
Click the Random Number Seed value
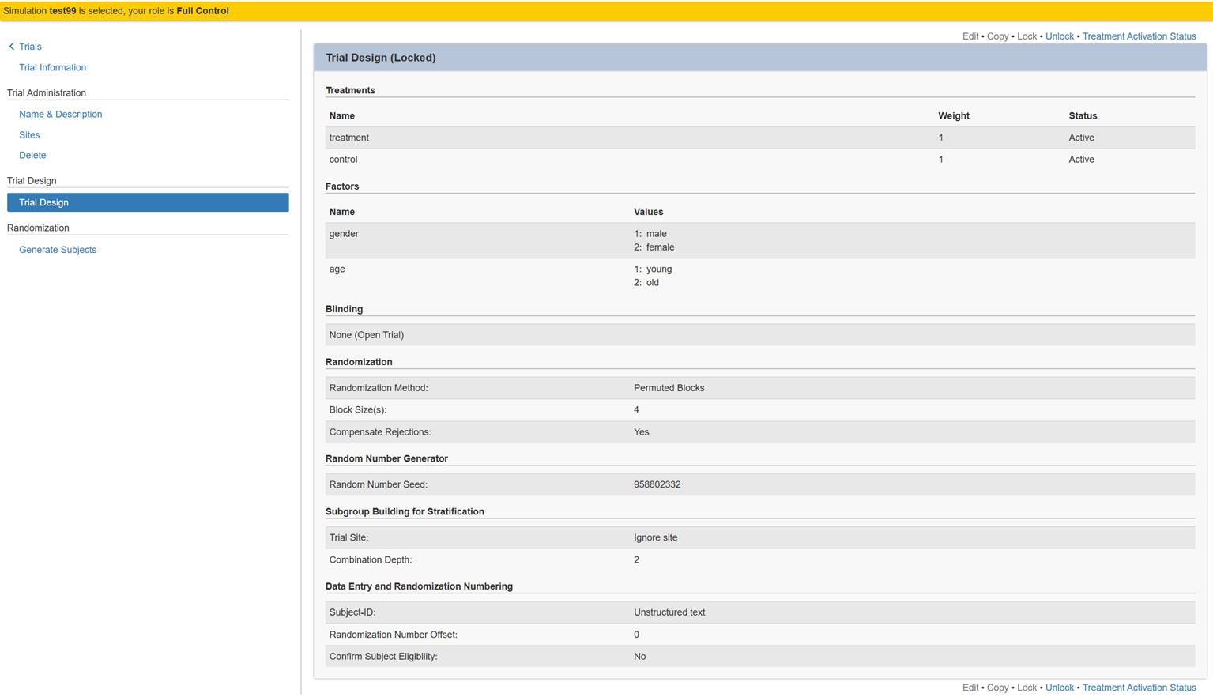657,484
